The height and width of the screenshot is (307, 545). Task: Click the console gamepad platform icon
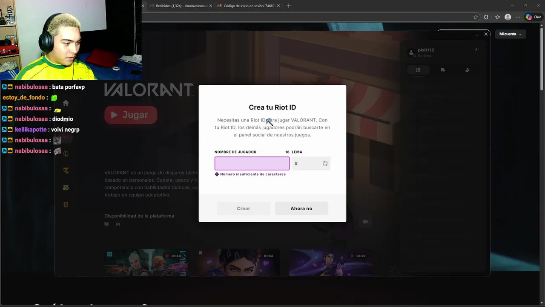tap(118, 224)
